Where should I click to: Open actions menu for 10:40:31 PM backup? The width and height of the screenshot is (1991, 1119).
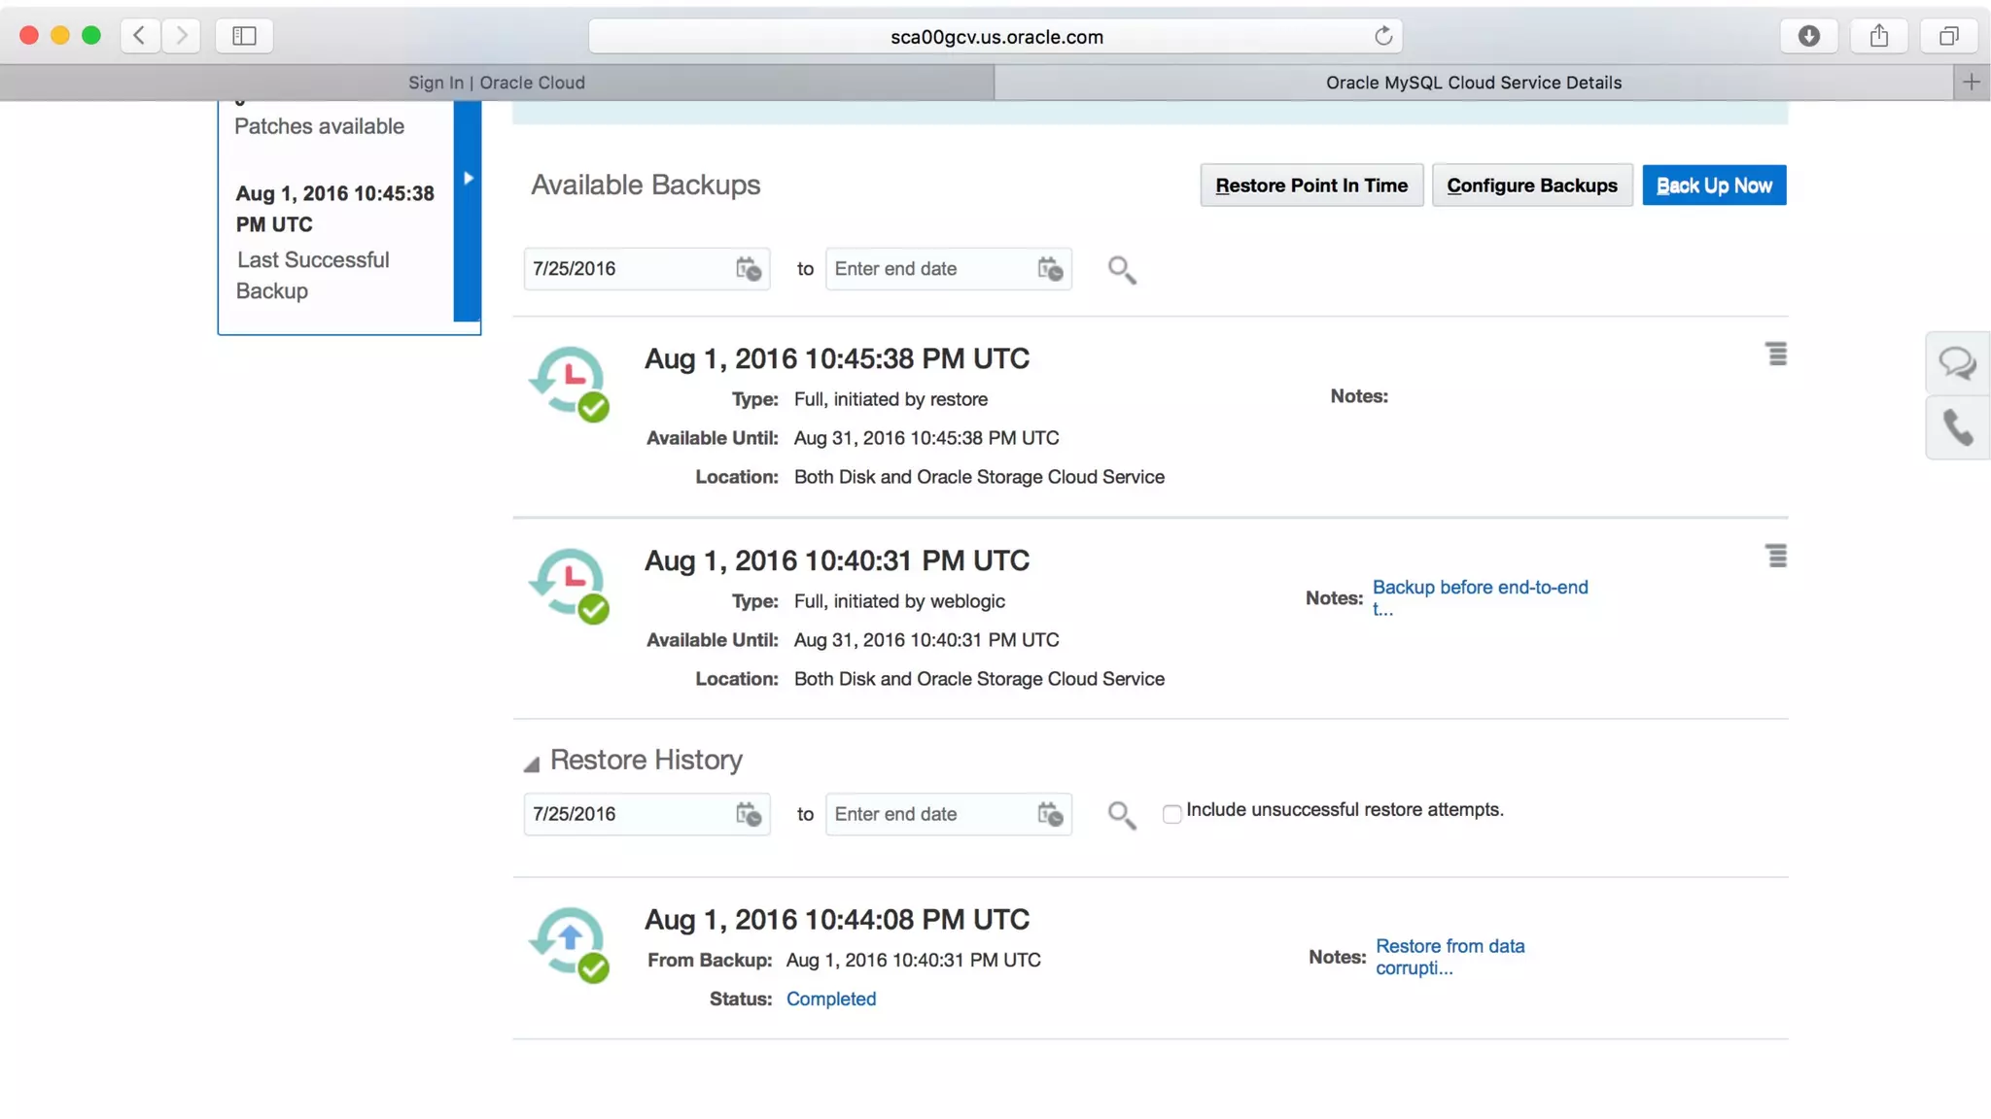tap(1775, 557)
